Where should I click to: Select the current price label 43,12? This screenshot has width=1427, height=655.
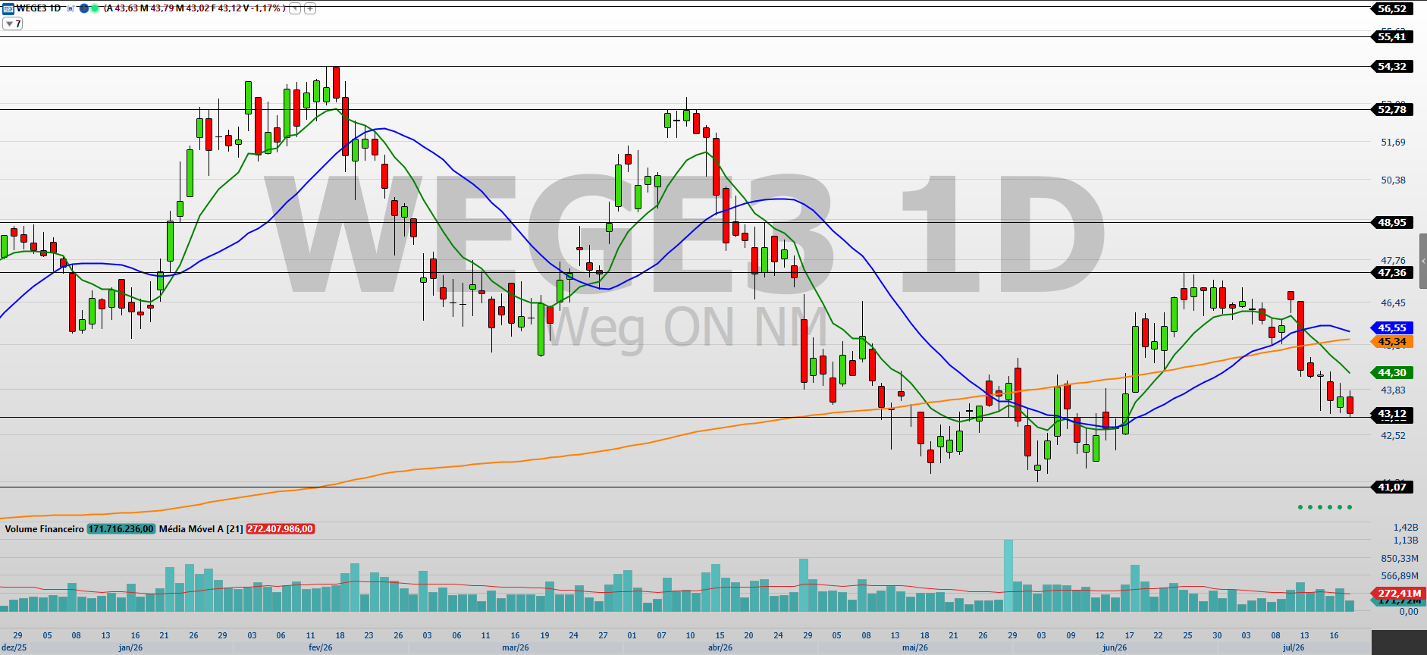(x=1392, y=414)
